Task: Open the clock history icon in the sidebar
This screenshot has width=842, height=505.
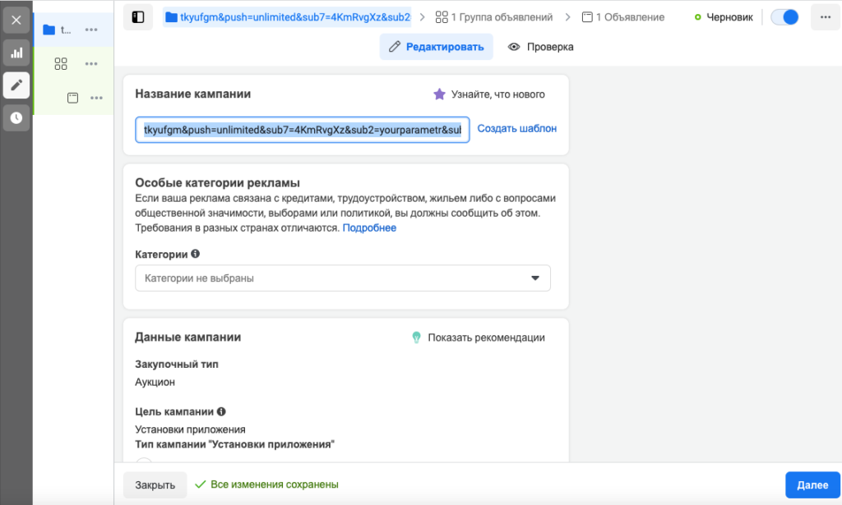Action: (x=16, y=118)
